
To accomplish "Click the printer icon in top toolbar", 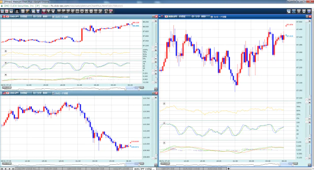I will coord(304,11).
